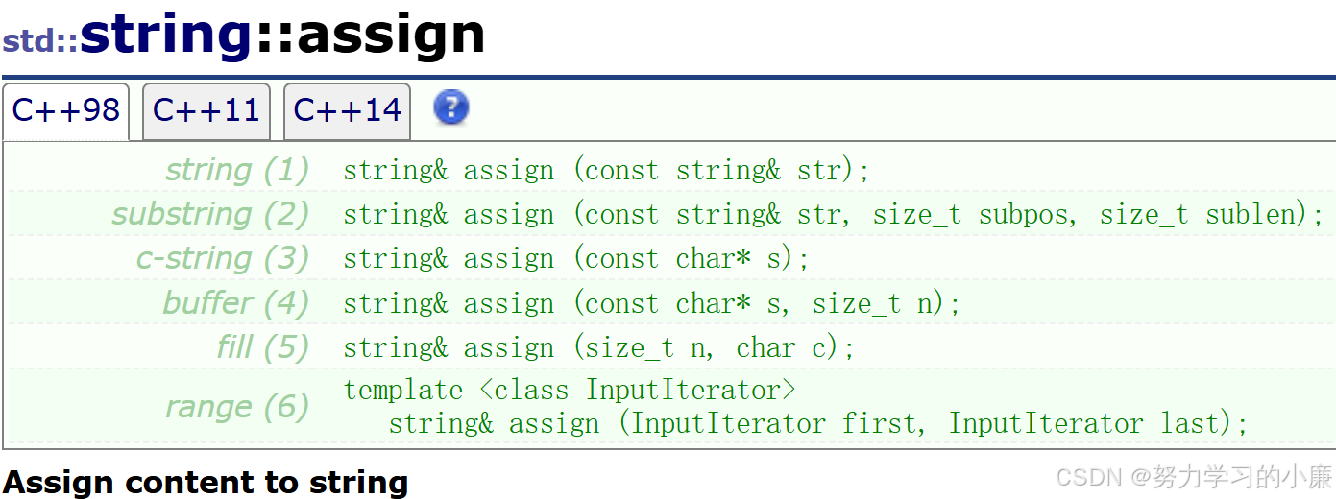Click the string::assign heading
Viewport: 1336px width, 499px height.
(282, 35)
